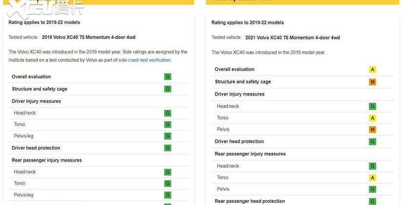Screen dimensions: 403x205
Task: Click the left rear passenger Torso G badge
Action: [167, 184]
